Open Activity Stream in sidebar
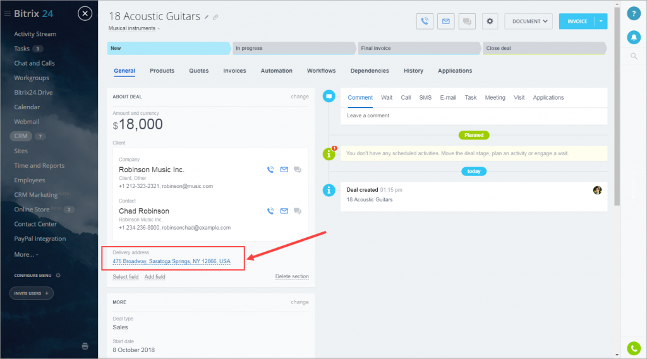This screenshot has height=359, width=647. [x=35, y=34]
